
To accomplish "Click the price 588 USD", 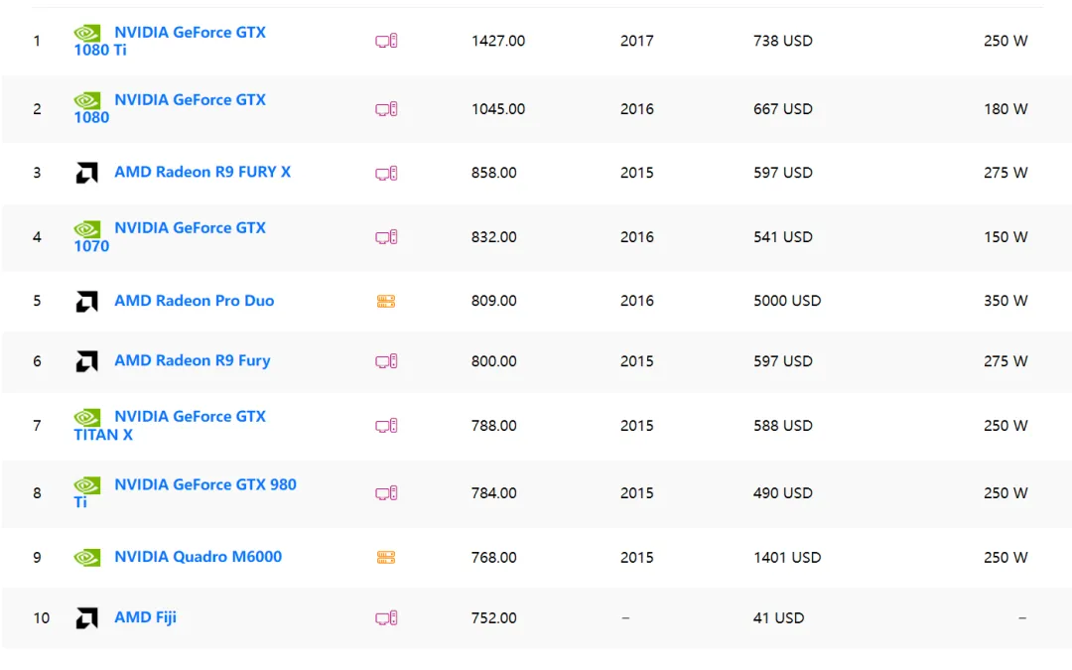I will (x=783, y=426).
